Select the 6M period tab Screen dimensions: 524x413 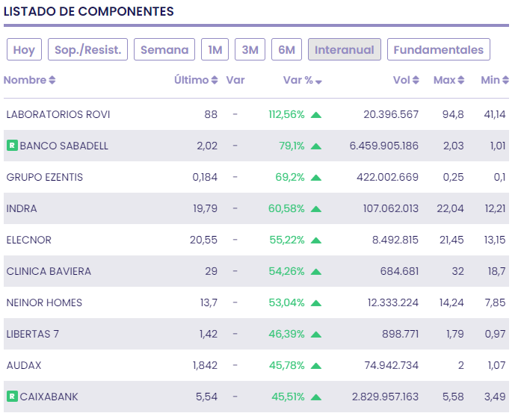coord(286,50)
